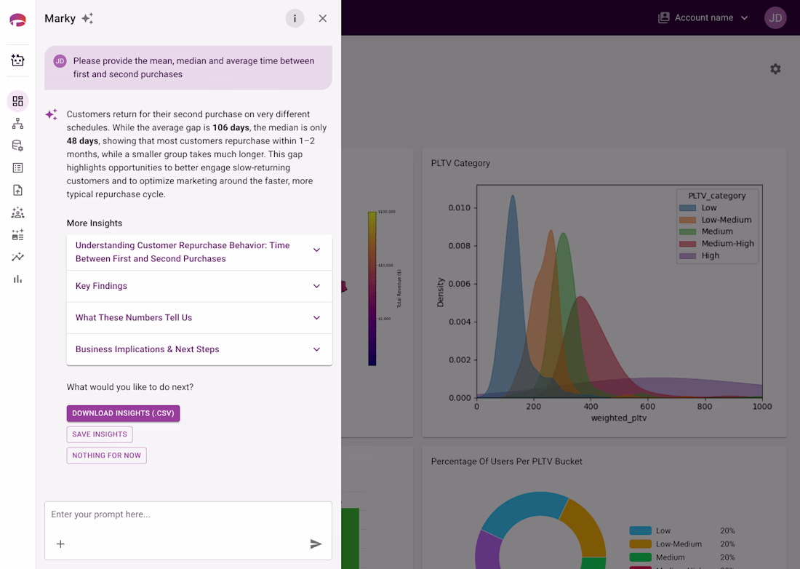Expand Understanding Customer Repurchase Behavior section
This screenshot has width=800, height=569.
[x=199, y=252]
